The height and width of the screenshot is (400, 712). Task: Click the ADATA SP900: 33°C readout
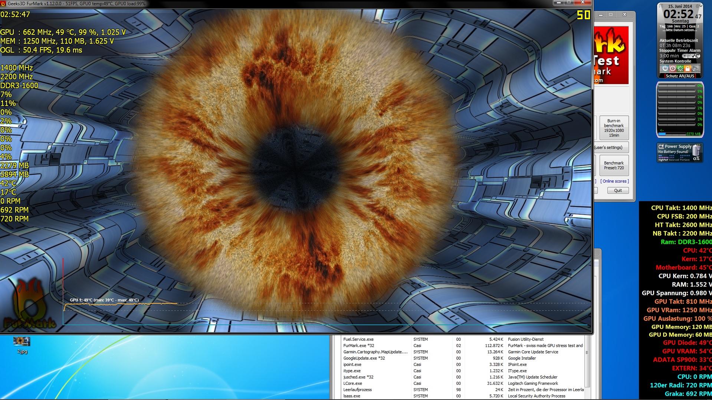pos(682,360)
